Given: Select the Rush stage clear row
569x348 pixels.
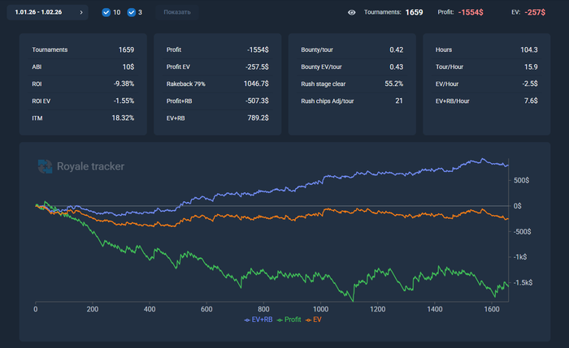Looking at the screenshot, I should [352, 84].
